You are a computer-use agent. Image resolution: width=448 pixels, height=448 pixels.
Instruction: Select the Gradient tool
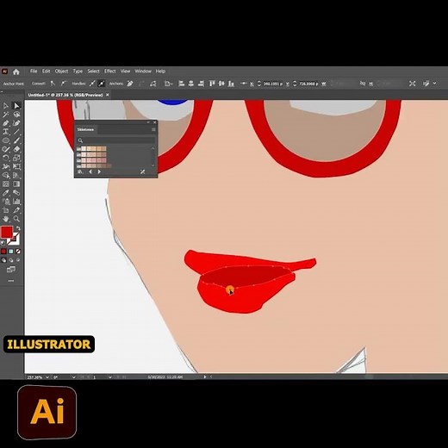point(16,184)
